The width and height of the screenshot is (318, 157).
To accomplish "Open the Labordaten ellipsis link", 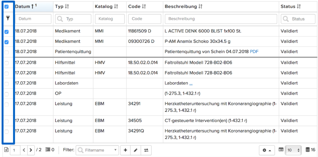I will pos(191,83).
